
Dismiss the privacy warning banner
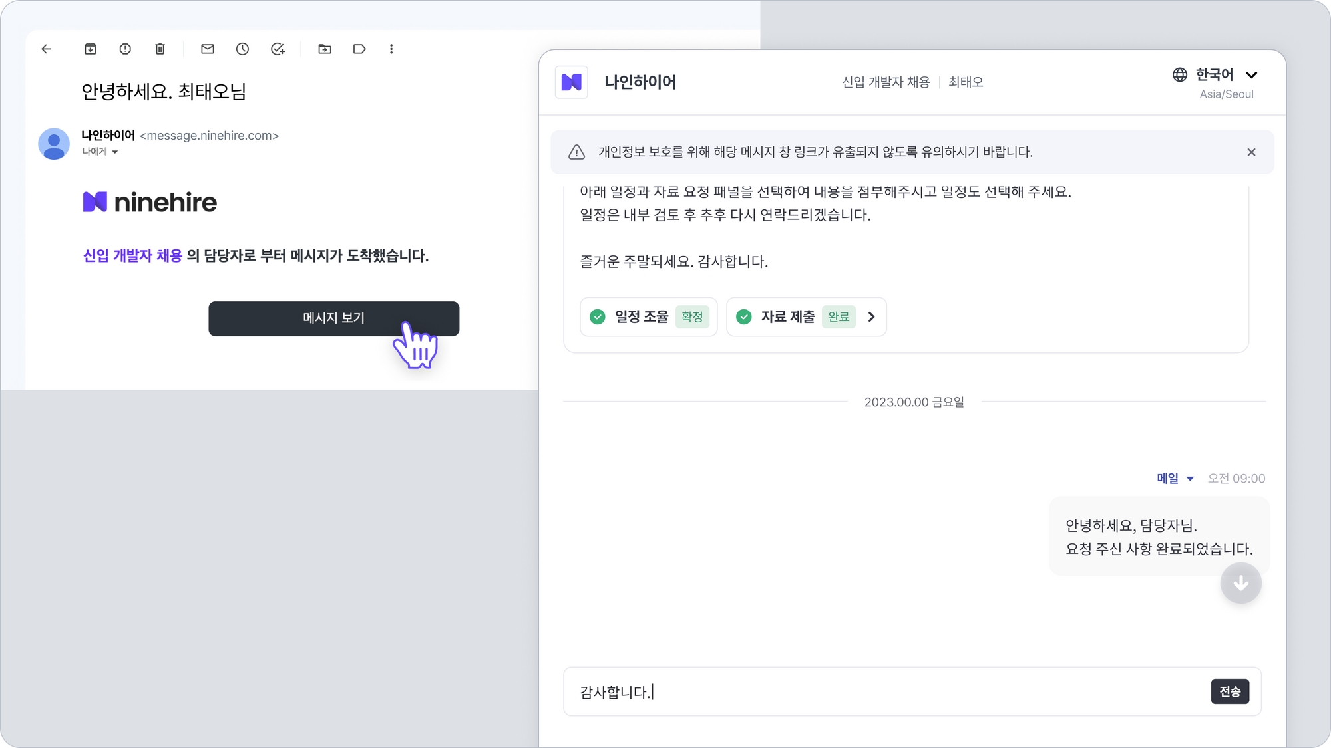(x=1251, y=152)
